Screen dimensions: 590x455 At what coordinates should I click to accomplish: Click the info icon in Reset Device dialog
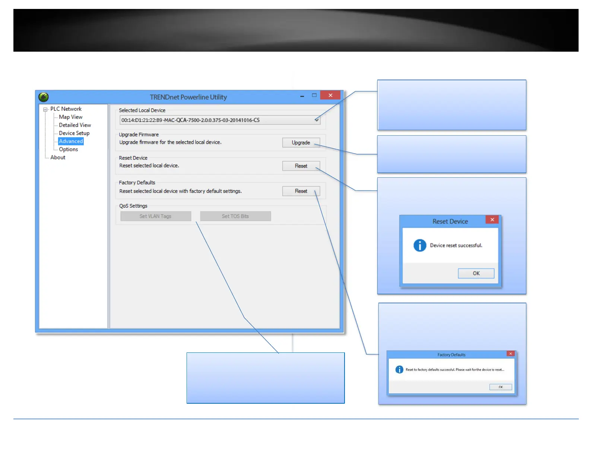[420, 245]
